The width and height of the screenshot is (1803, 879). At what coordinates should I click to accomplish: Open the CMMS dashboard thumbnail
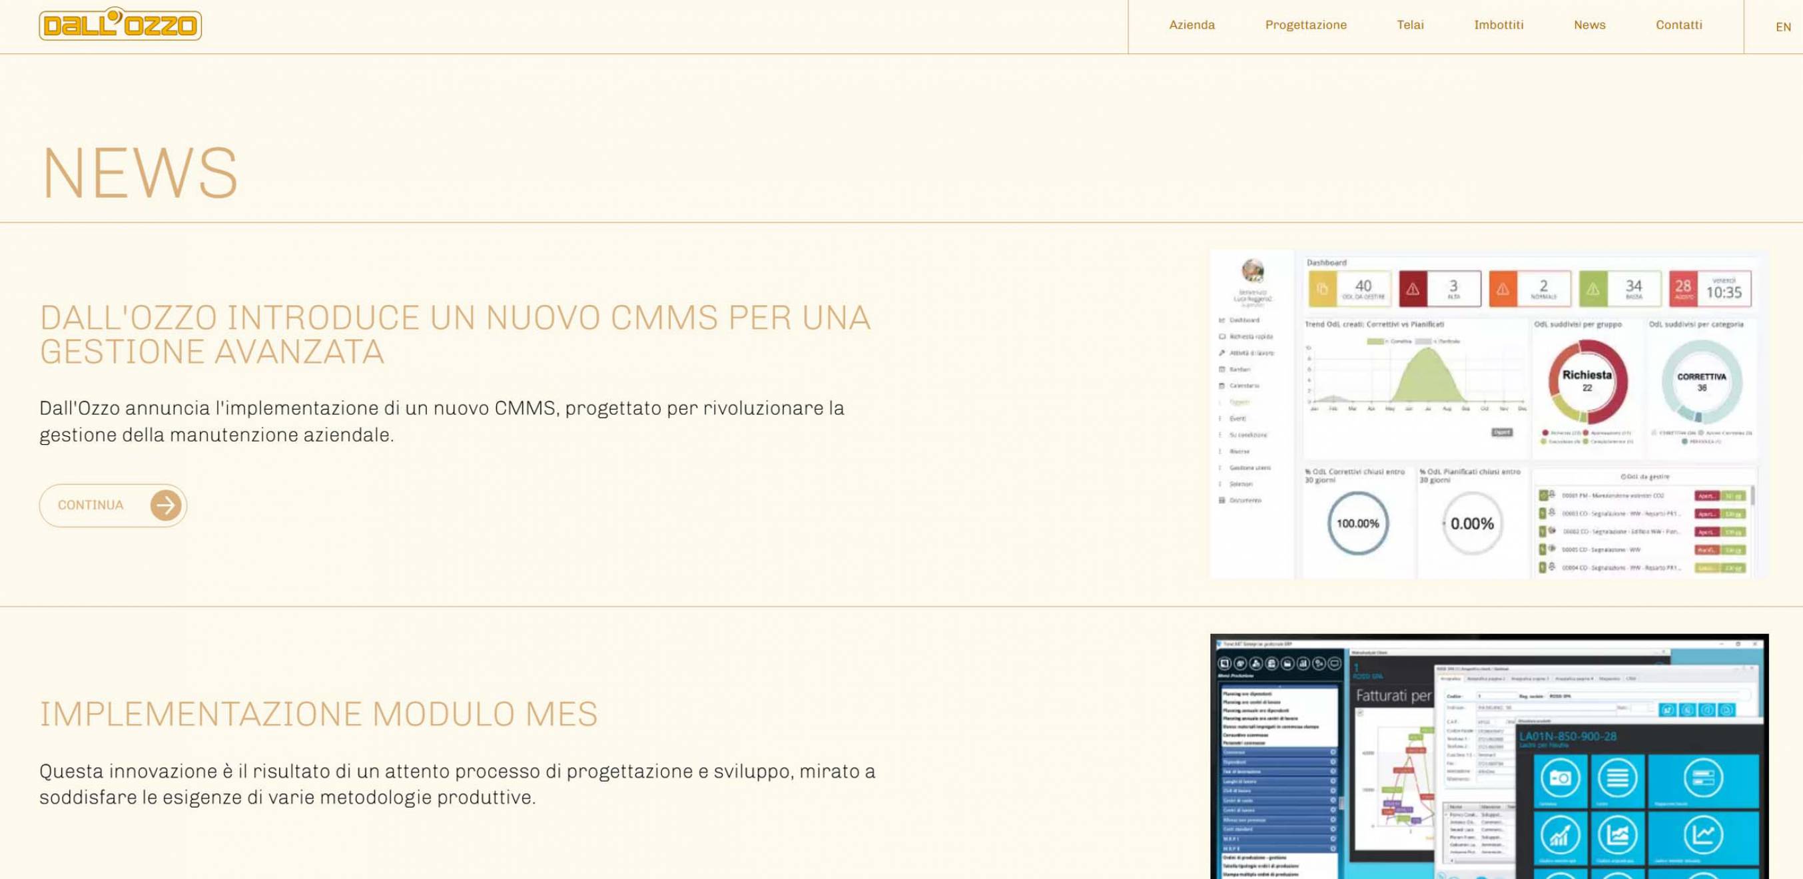1489,414
